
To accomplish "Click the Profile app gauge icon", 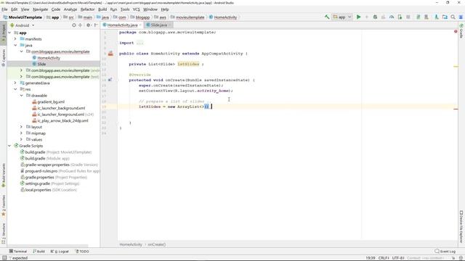I will click(392, 17).
